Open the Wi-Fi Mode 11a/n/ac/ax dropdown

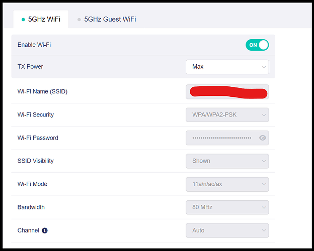(x=227, y=184)
